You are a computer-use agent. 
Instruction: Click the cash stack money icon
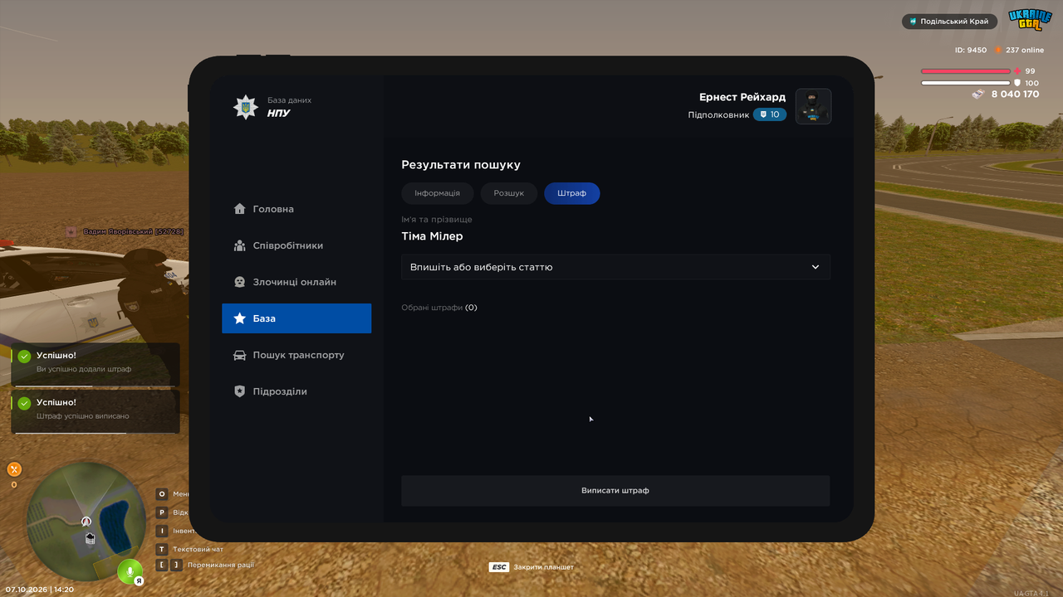click(x=978, y=94)
